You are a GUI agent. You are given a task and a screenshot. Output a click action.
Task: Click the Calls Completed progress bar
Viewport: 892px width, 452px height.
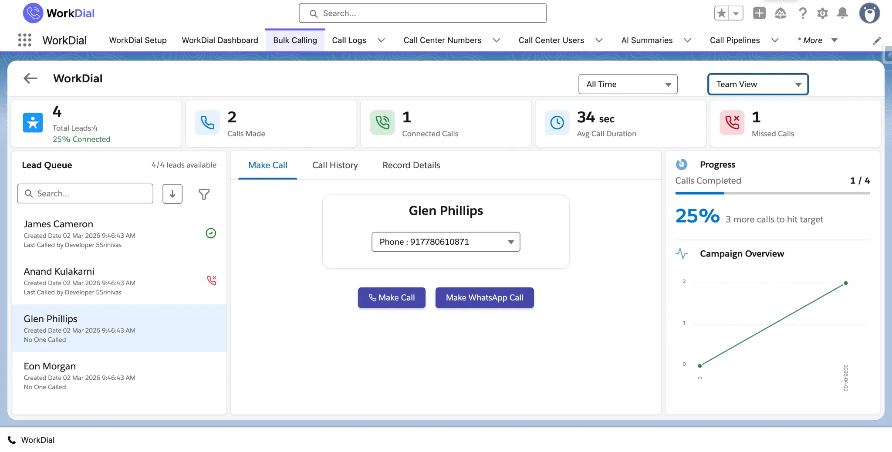tap(772, 193)
